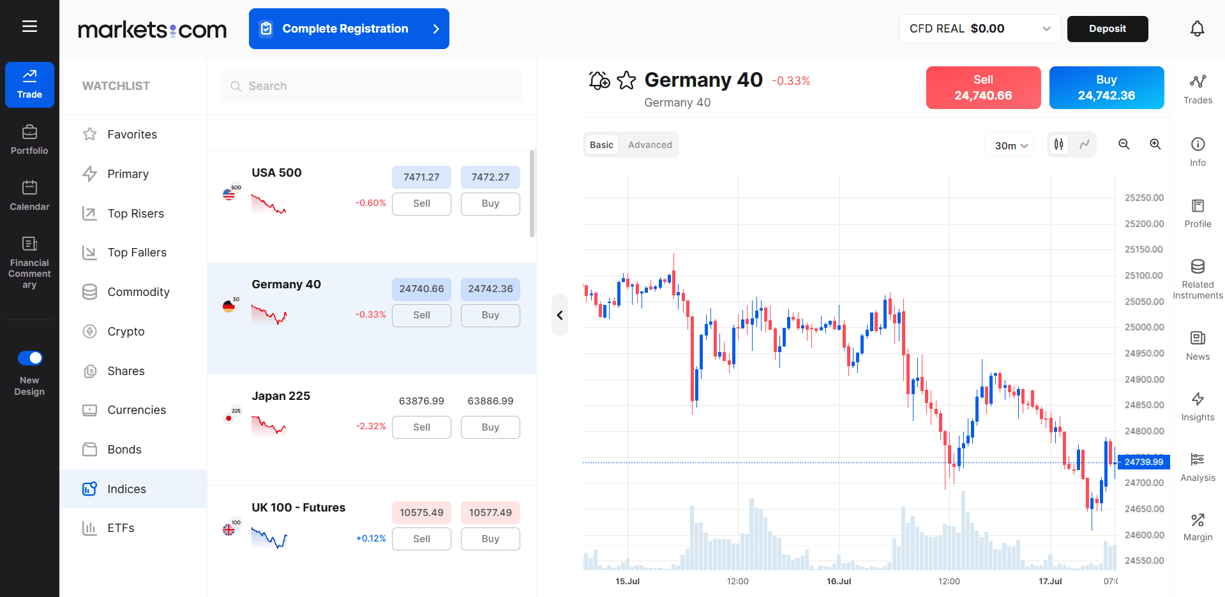
Task: Click the red Sell 24,740.66 button
Action: pos(983,88)
